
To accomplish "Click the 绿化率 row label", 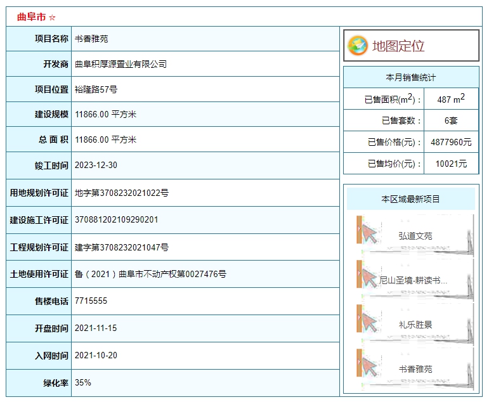I will [56, 383].
